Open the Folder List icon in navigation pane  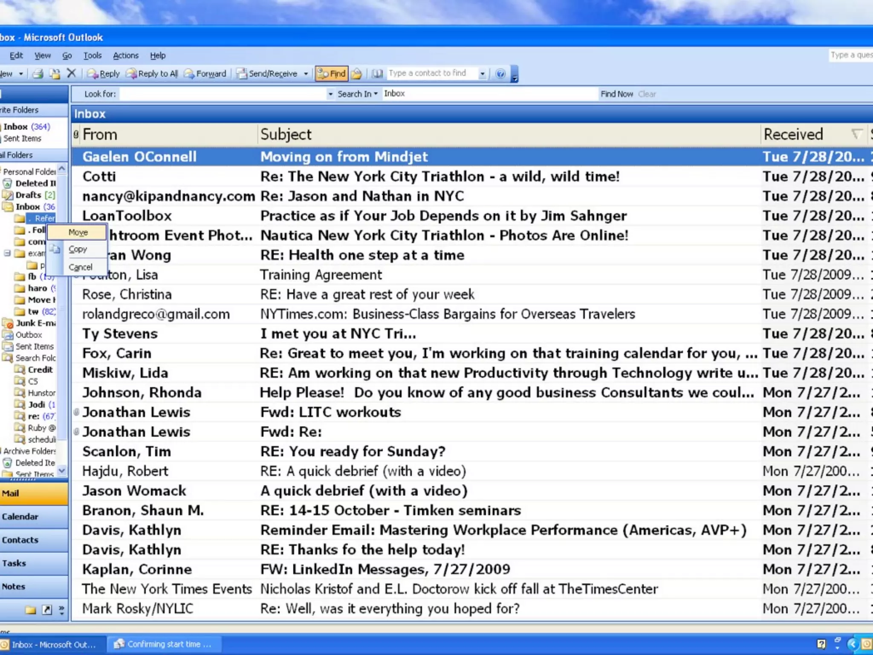tap(31, 610)
